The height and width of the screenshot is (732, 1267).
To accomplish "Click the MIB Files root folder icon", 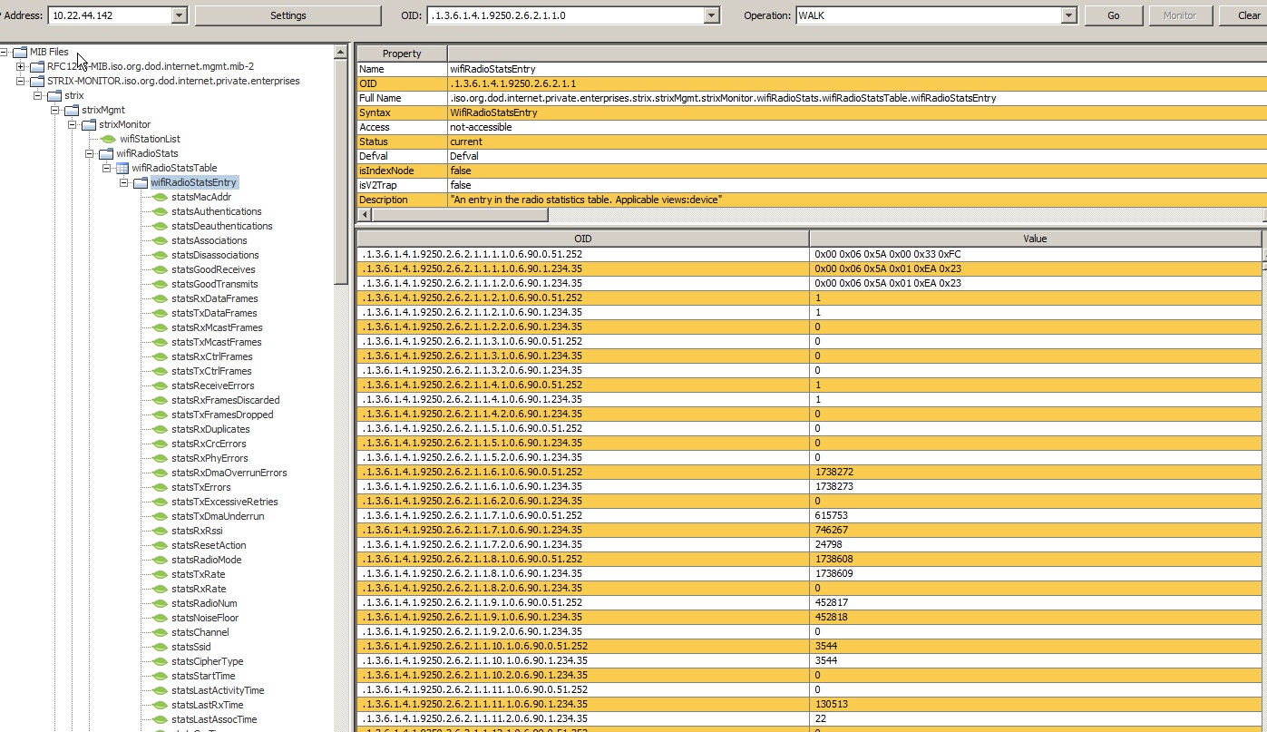I will coord(20,52).
